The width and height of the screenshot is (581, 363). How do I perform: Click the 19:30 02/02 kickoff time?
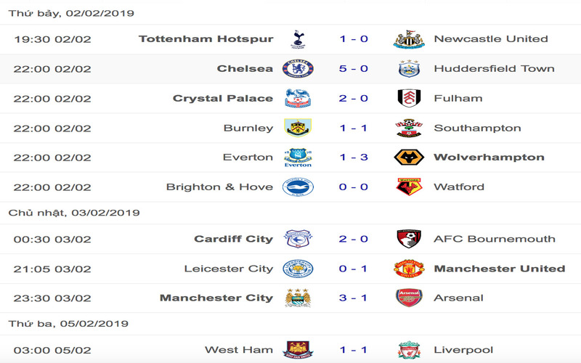pos(52,39)
